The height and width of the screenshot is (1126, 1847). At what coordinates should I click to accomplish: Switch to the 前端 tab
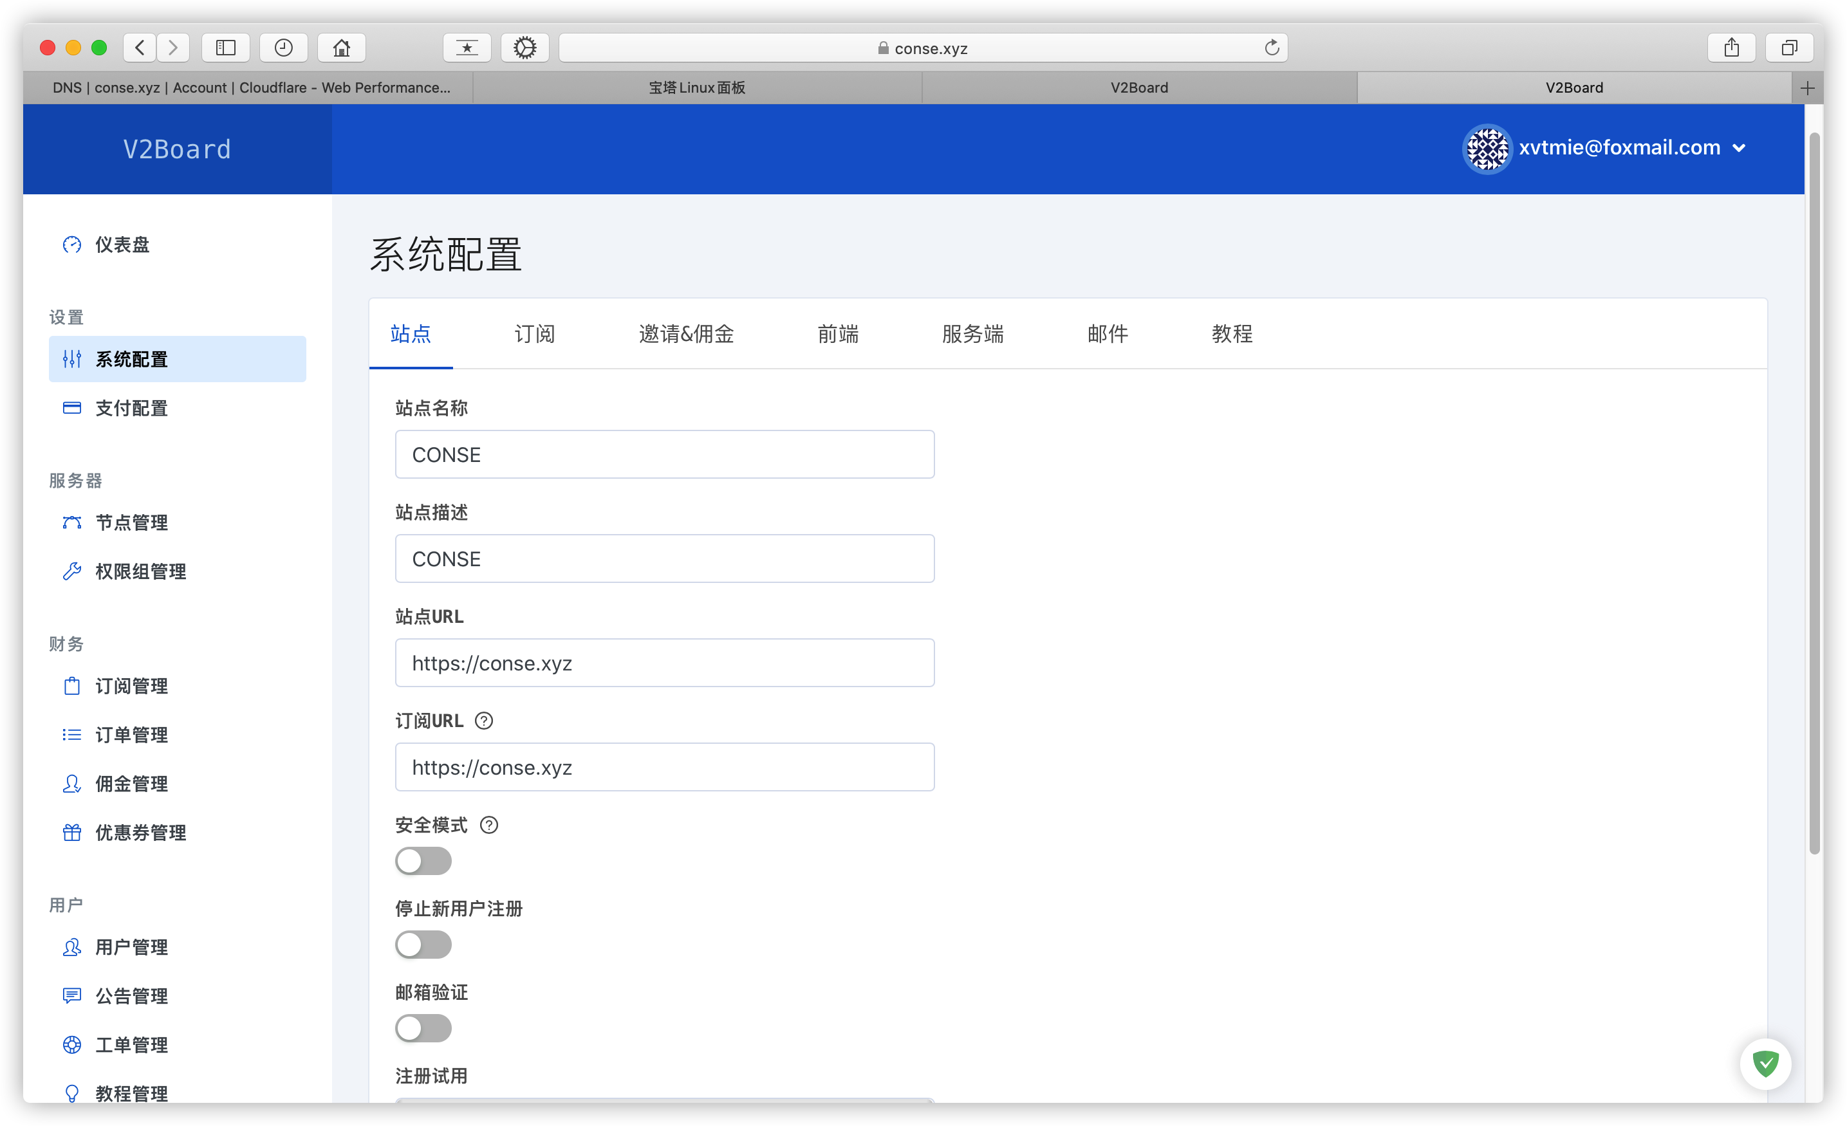(x=838, y=333)
